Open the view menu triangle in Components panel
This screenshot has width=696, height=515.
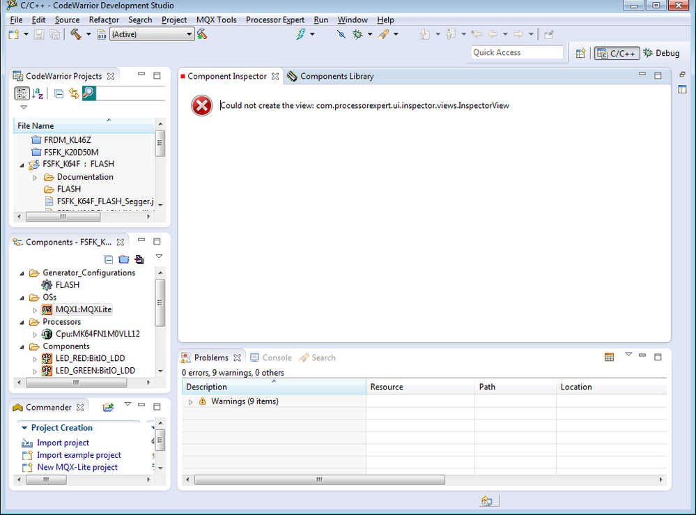[x=159, y=256]
